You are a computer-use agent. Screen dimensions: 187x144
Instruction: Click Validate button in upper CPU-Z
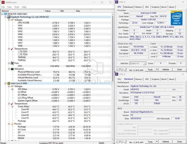(165, 69)
